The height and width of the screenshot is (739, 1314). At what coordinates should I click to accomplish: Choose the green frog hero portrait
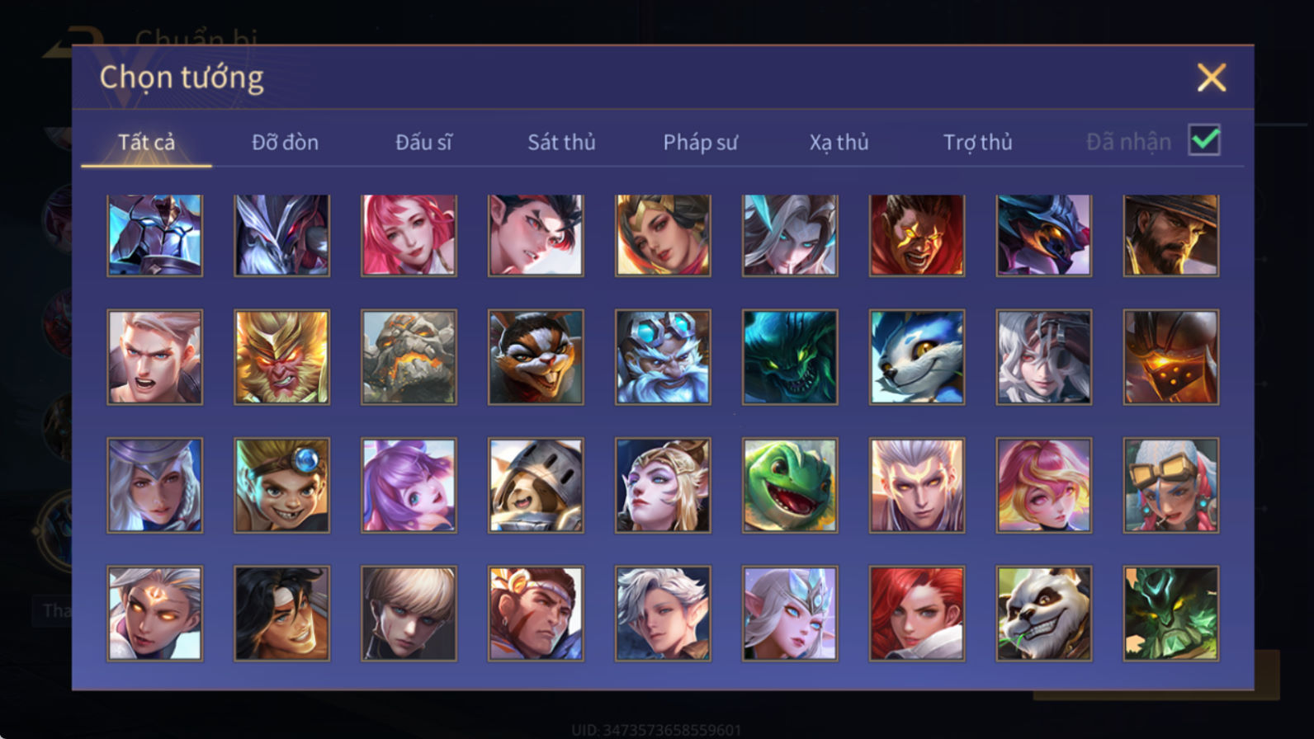click(x=790, y=485)
